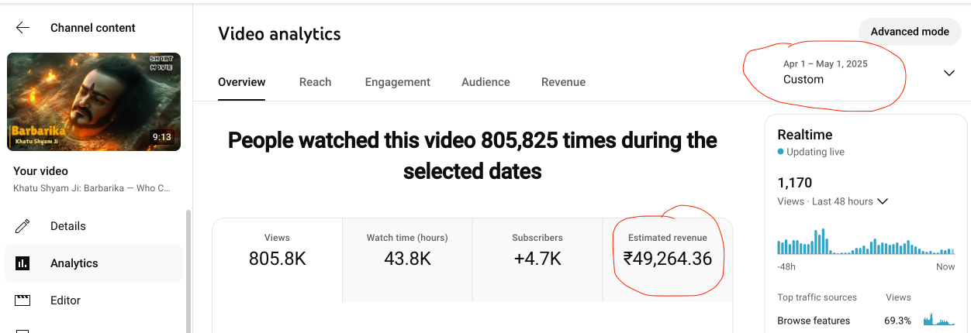The image size is (971, 333).
Task: Click the back arrow beside Channel content
Action: pos(22,28)
